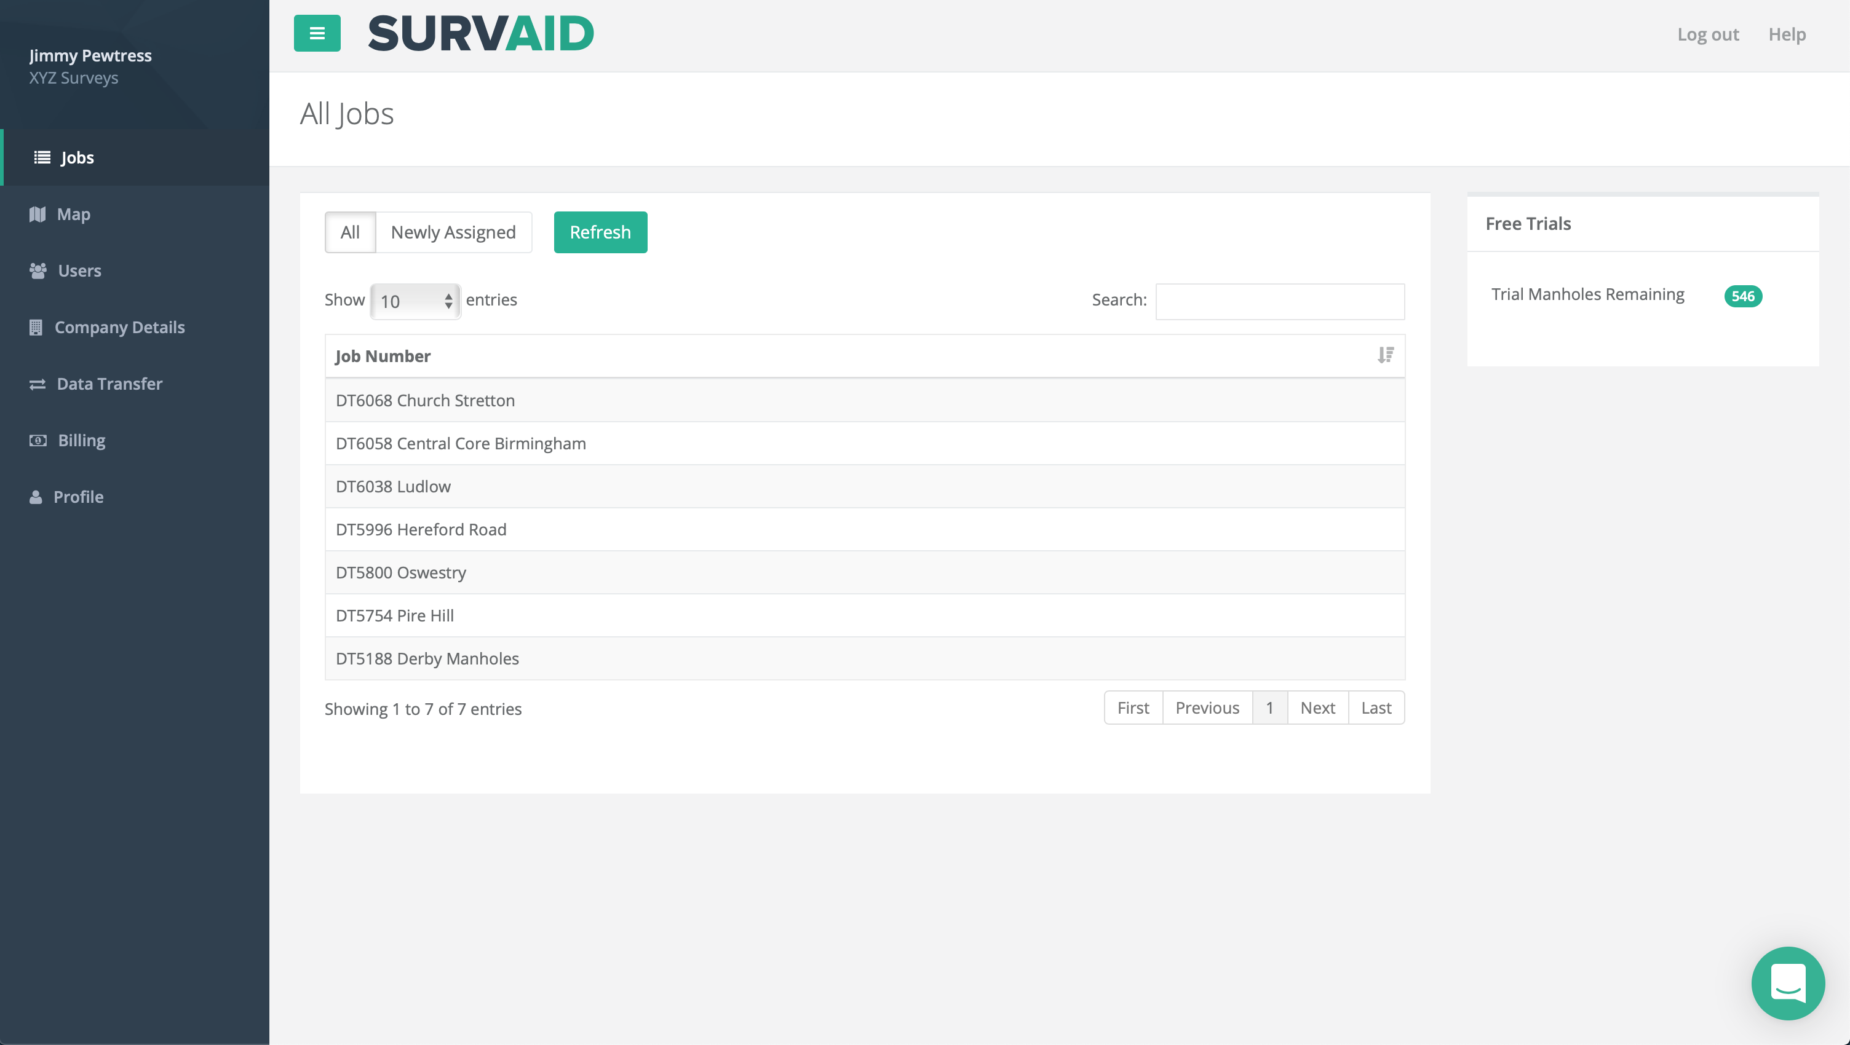
Task: Open the chat support widget
Action: pyautogui.click(x=1787, y=982)
